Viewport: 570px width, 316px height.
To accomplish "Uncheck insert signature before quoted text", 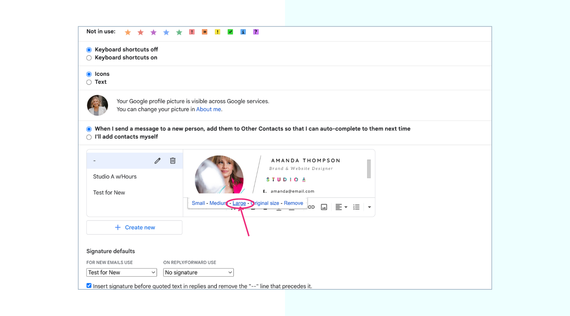I will [x=89, y=285].
